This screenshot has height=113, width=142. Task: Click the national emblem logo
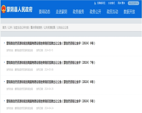(4, 9)
